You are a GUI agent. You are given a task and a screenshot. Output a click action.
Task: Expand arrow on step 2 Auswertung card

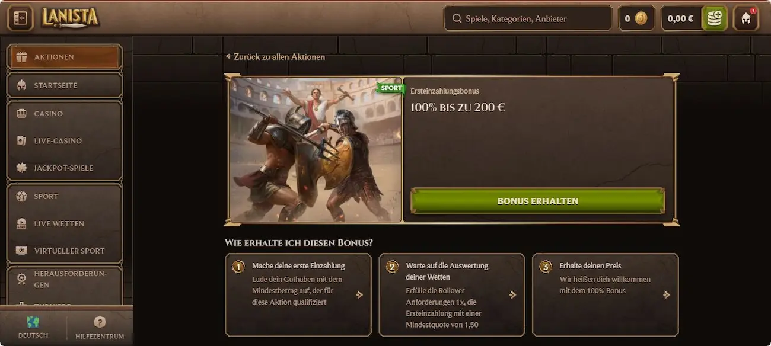click(x=513, y=294)
